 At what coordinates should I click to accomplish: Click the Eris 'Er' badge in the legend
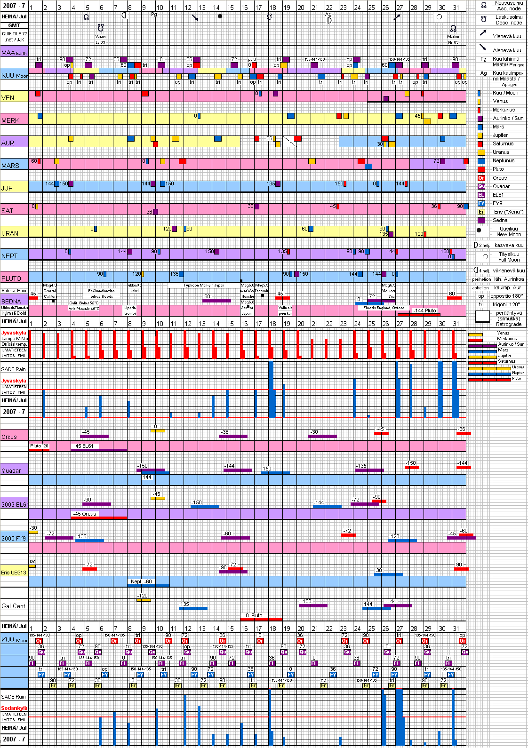[481, 212]
